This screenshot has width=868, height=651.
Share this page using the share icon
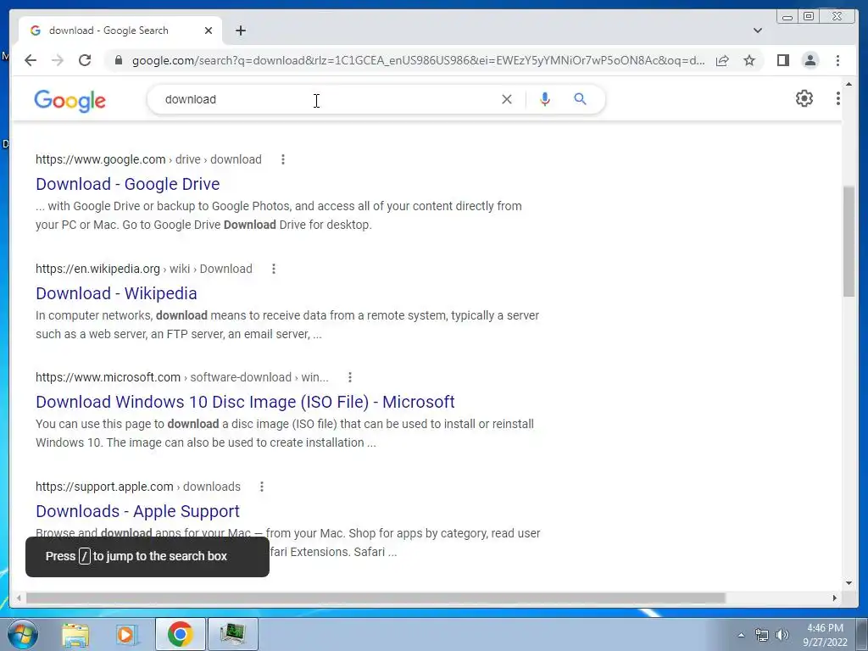pos(722,60)
